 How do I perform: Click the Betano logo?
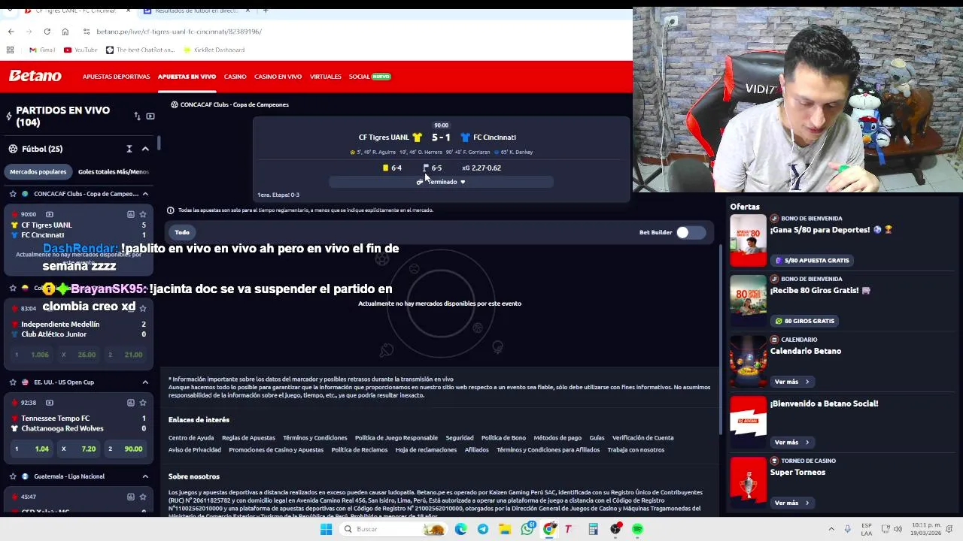[35, 76]
